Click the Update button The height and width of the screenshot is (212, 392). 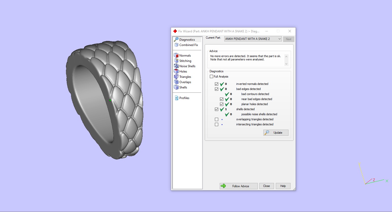(276, 133)
